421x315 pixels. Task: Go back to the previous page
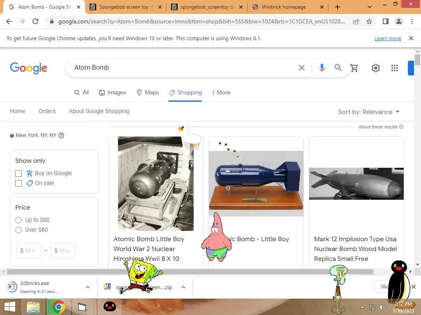[x=9, y=21]
